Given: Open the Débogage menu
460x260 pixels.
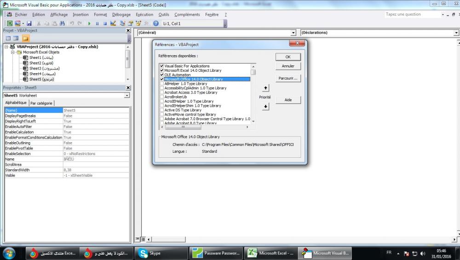Looking at the screenshot, I should tap(121, 14).
